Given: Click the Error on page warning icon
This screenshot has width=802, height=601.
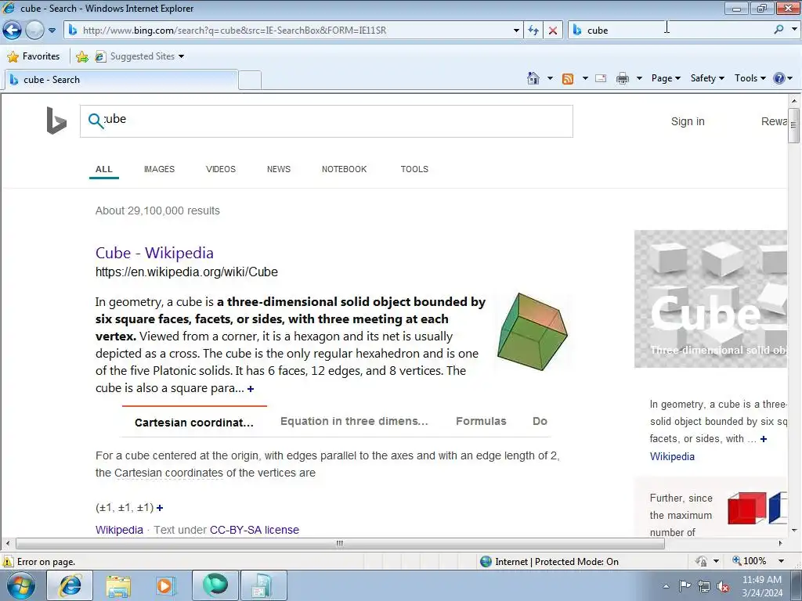Looking at the screenshot, I should point(8,562).
